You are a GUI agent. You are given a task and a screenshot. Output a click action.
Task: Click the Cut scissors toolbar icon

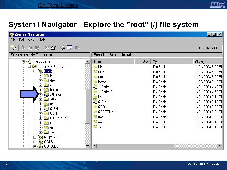pos(23,48)
